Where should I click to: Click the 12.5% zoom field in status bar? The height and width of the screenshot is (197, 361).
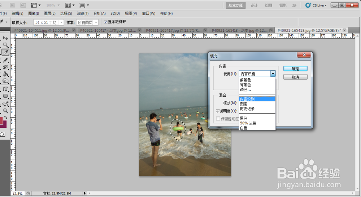point(17,193)
